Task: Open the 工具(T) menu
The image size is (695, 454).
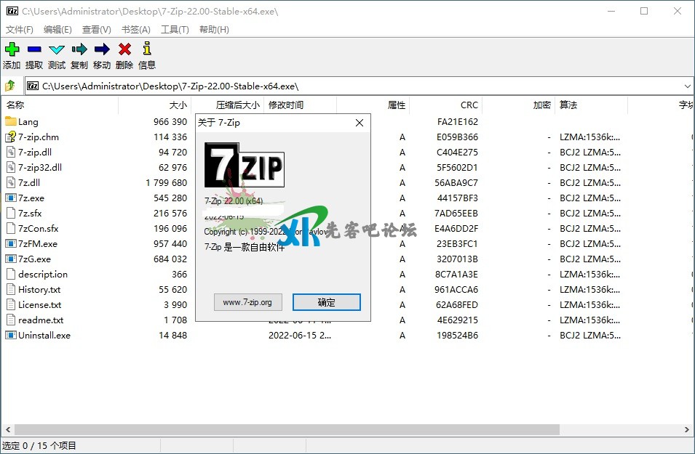Action: [175, 30]
